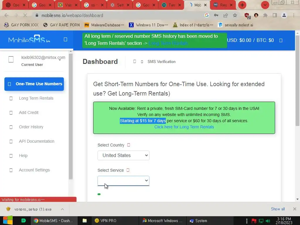Click the icon beside Add Credit

pos(11,113)
